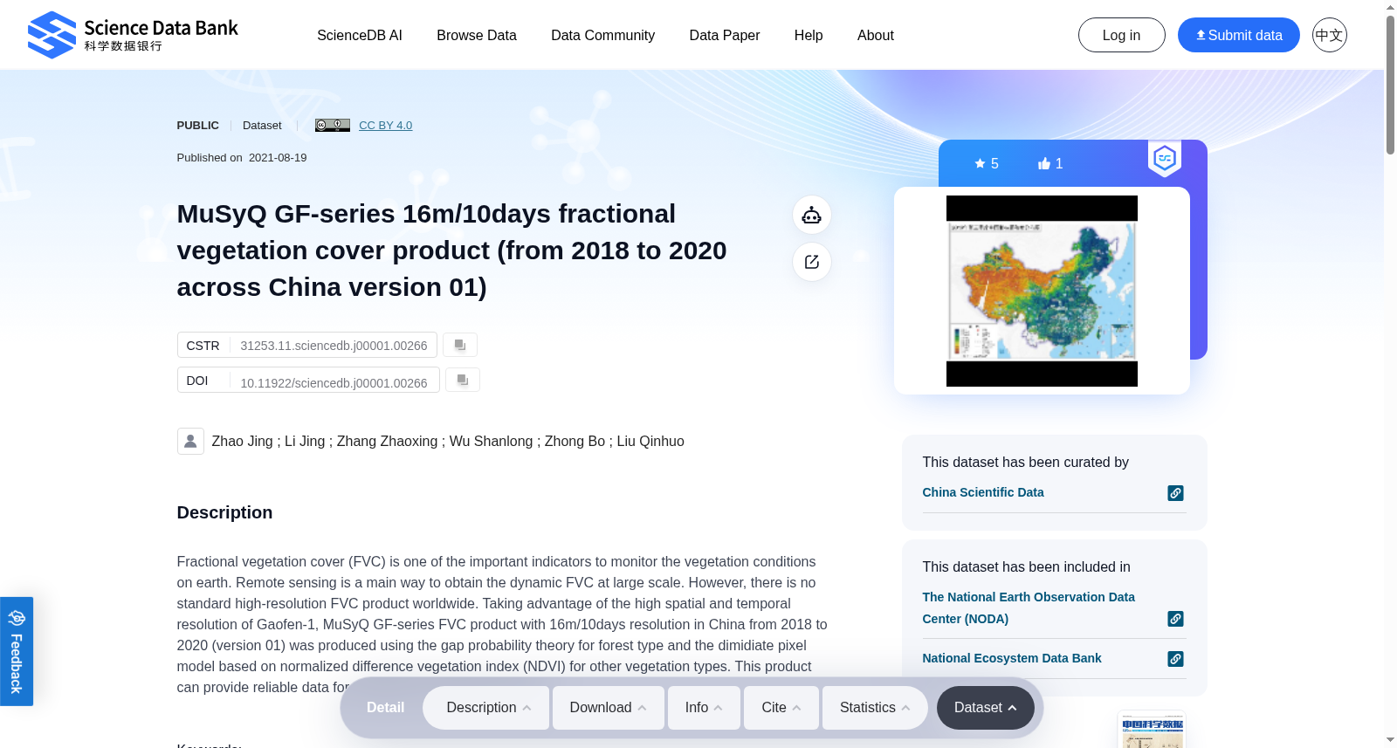Click the Description heading
Screen dimensions: 1397x748
click(224, 513)
